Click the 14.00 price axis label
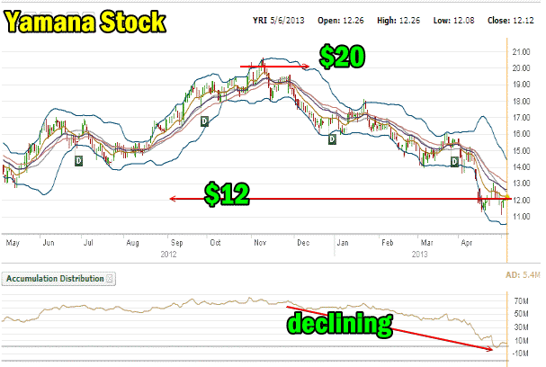This screenshot has width=546, height=367. tap(522, 167)
